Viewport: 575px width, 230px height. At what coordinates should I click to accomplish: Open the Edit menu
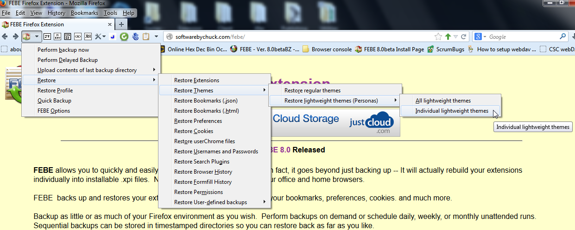click(20, 13)
